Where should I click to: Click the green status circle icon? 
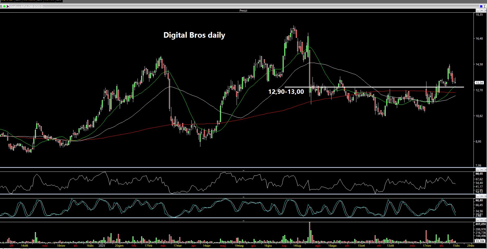[4, 6]
